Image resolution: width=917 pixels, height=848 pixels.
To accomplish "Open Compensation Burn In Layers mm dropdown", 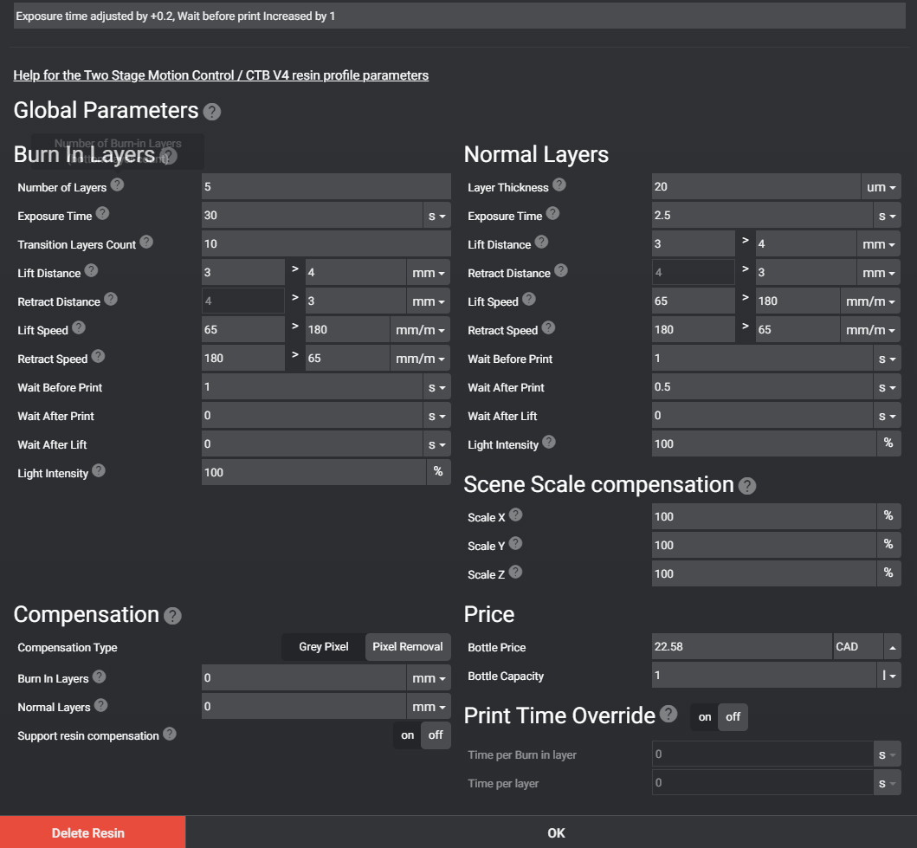I will pos(428,678).
